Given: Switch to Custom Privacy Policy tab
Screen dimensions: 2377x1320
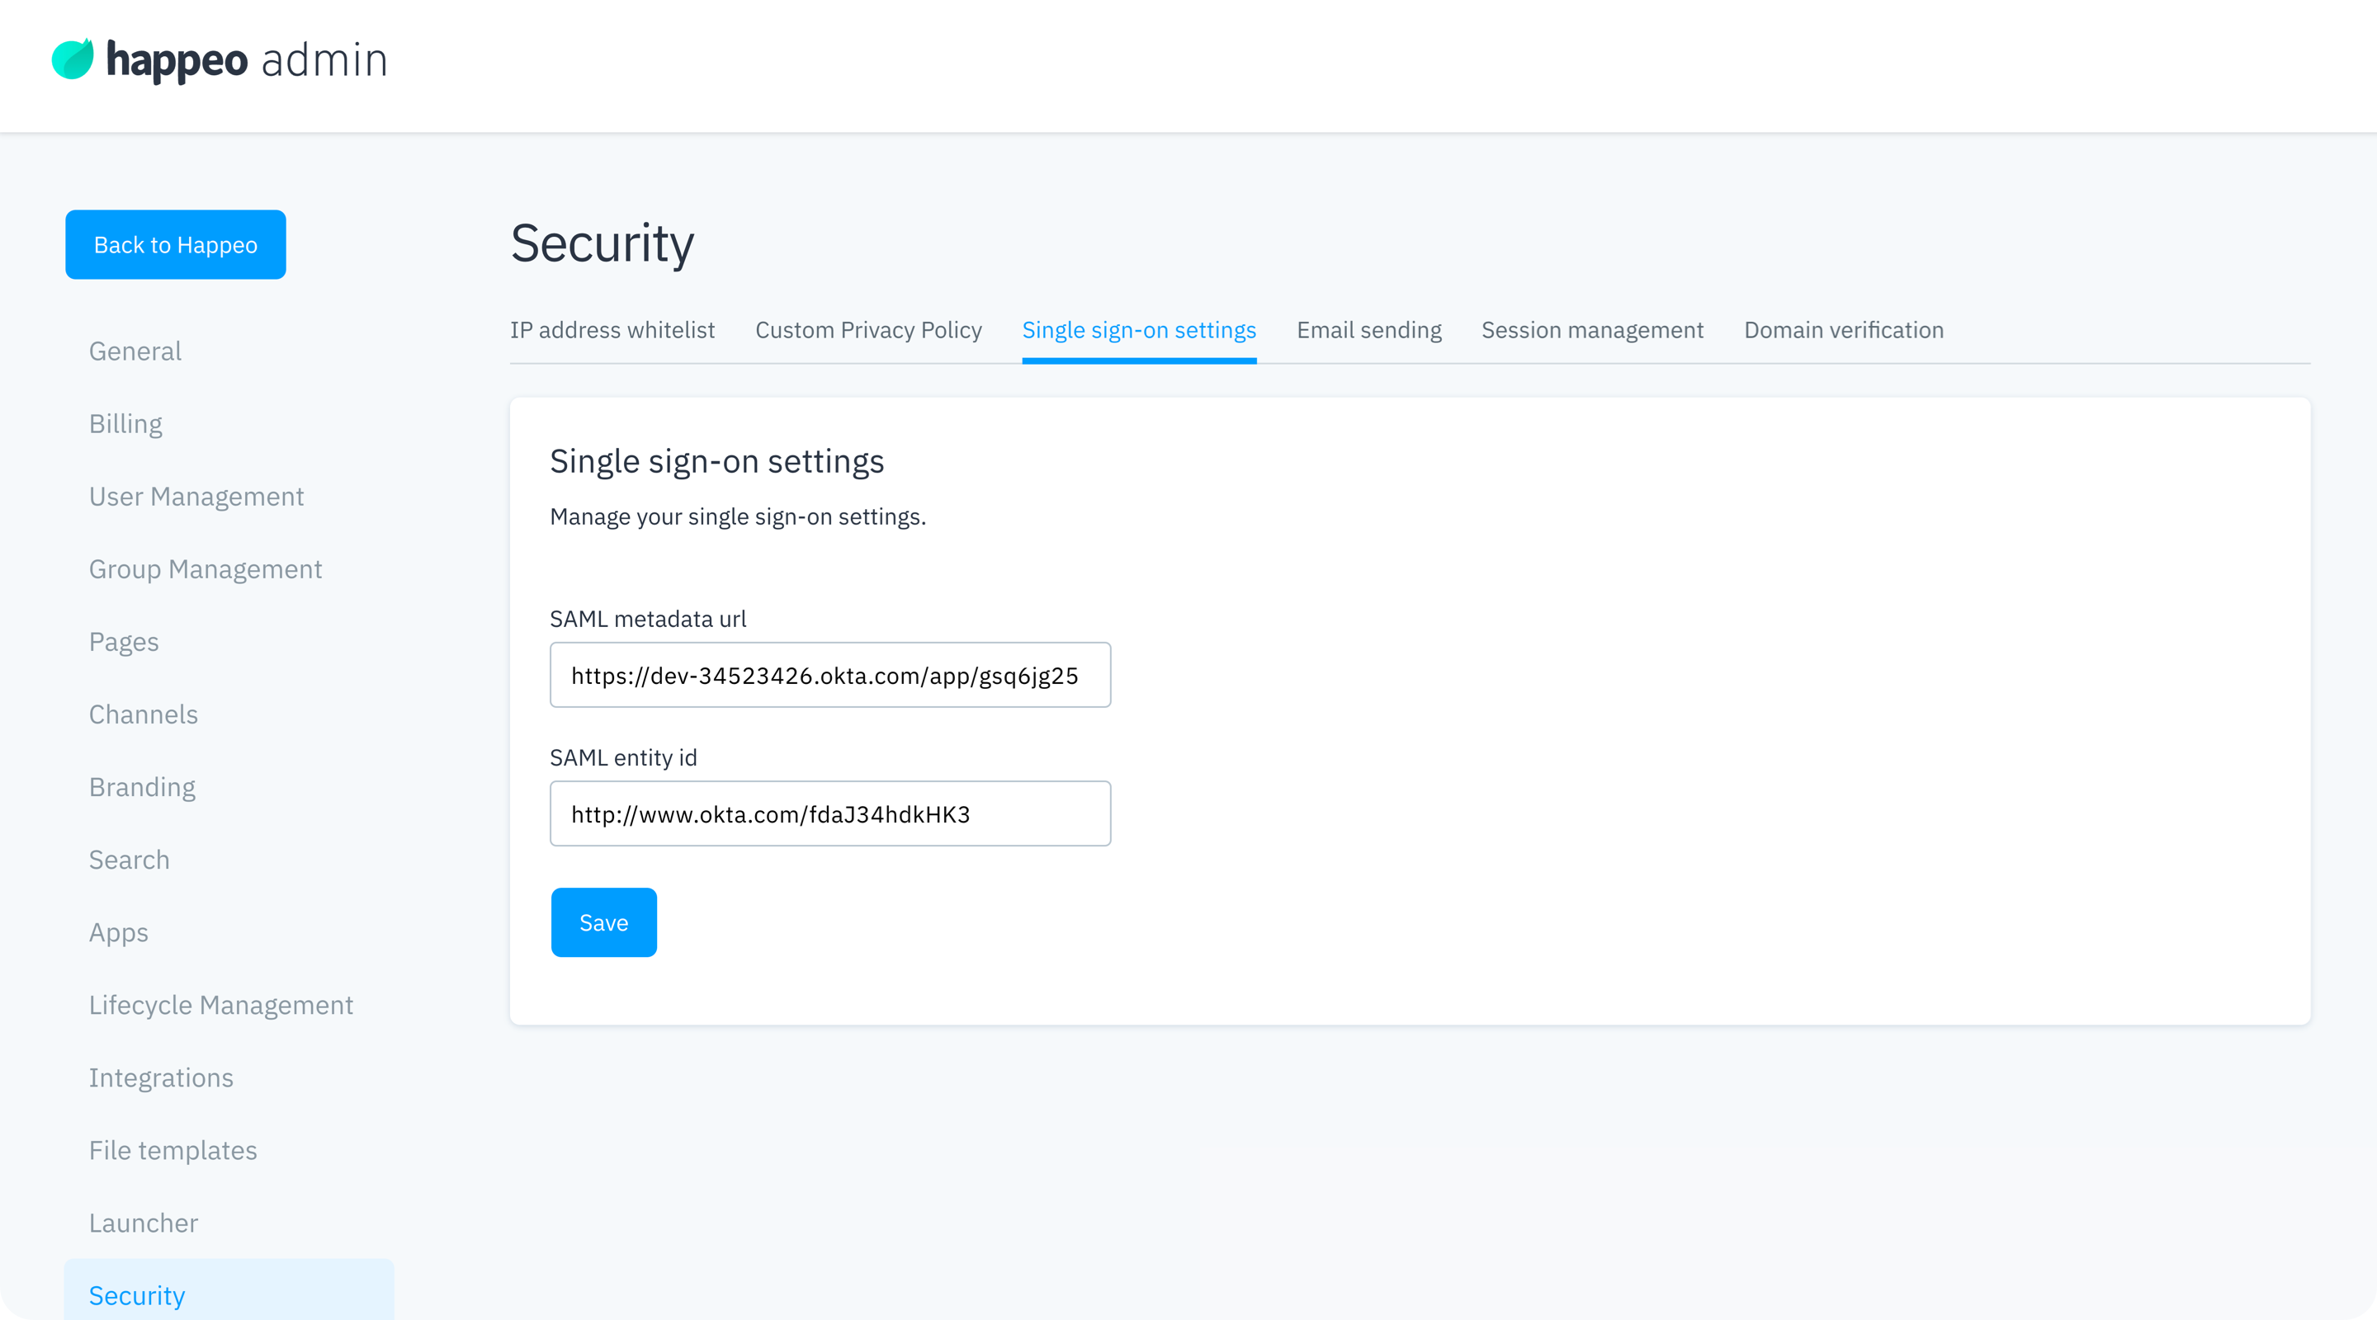Looking at the screenshot, I should [868, 330].
